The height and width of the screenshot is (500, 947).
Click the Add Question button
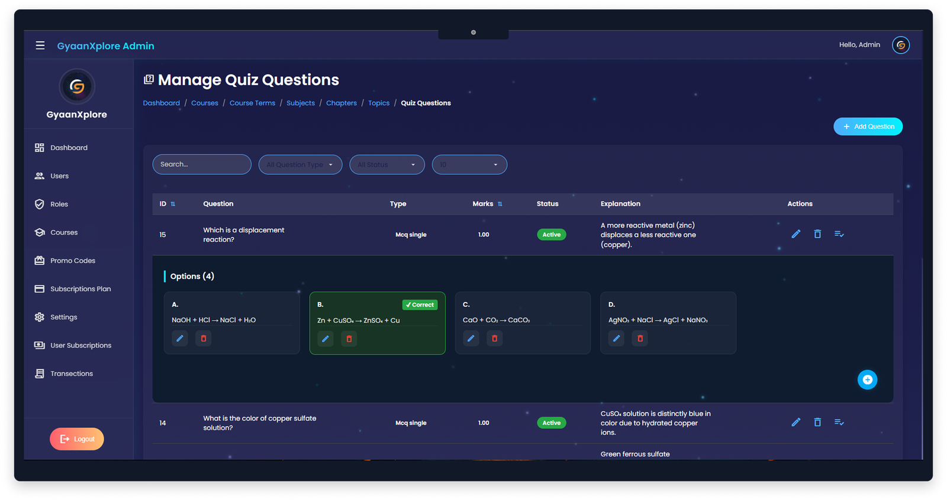pos(868,126)
